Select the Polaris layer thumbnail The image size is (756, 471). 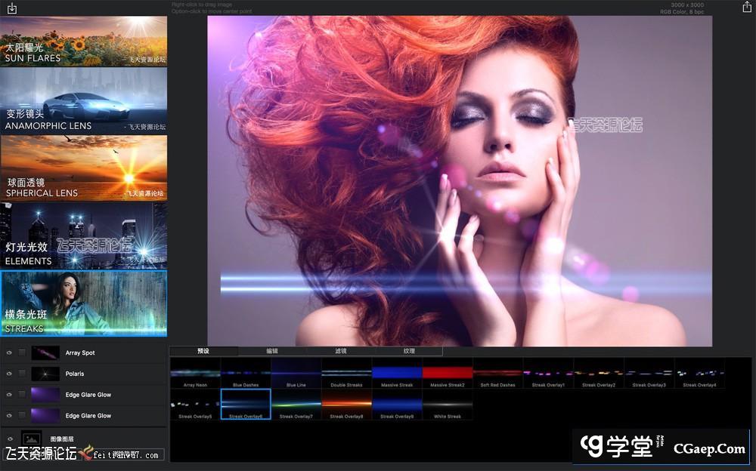coord(45,374)
